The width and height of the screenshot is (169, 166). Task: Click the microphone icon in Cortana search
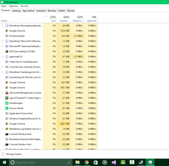pos(69,162)
